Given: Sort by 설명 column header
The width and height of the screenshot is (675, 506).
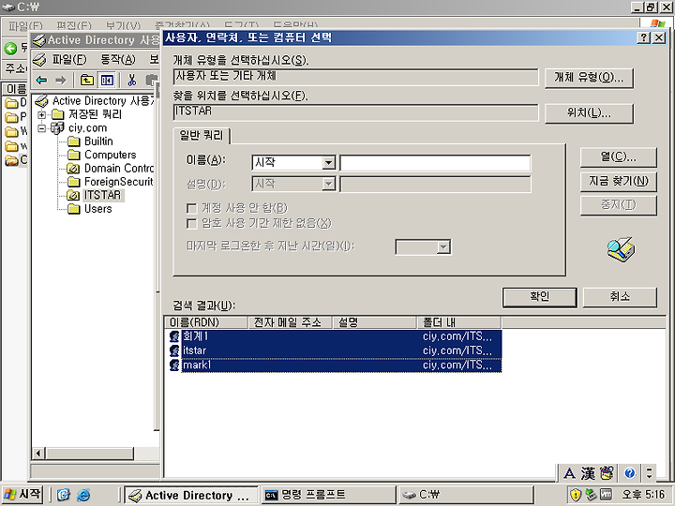Looking at the screenshot, I should tap(375, 322).
